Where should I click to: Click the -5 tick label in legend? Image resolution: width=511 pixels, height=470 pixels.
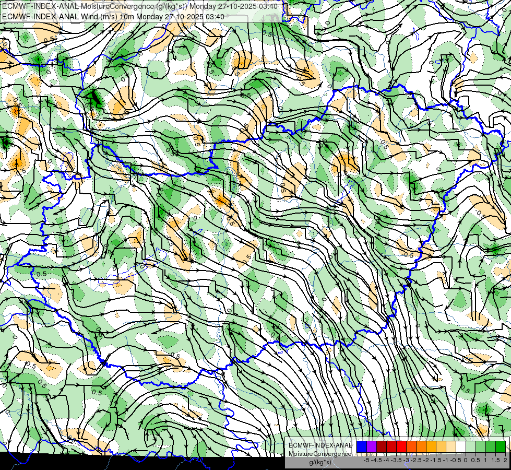[x=366, y=460]
